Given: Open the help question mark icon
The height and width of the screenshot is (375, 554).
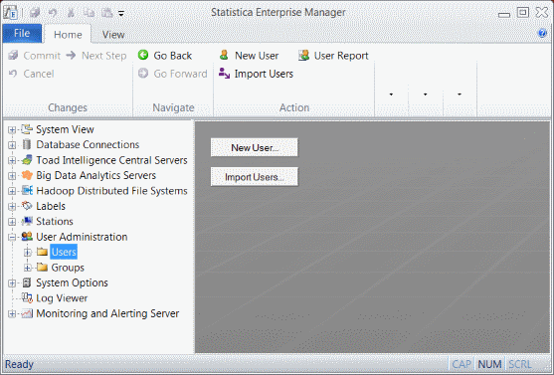Looking at the screenshot, I should pos(542,33).
